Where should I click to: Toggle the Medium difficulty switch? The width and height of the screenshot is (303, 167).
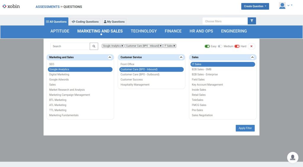coord(220,46)
